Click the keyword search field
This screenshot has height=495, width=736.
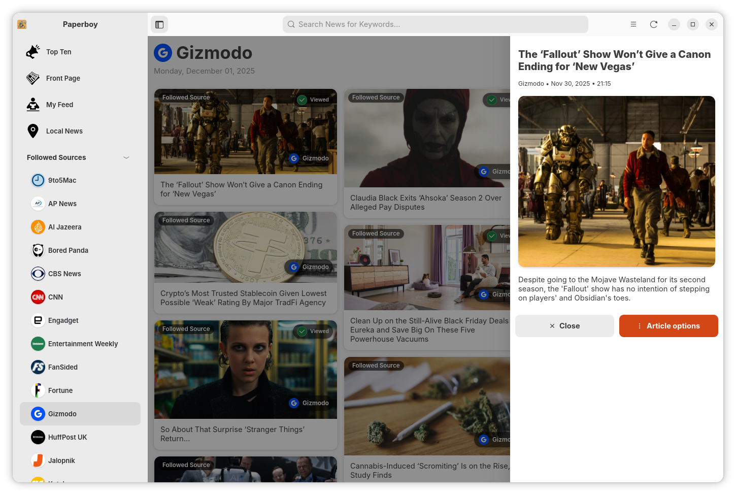pyautogui.click(x=435, y=24)
